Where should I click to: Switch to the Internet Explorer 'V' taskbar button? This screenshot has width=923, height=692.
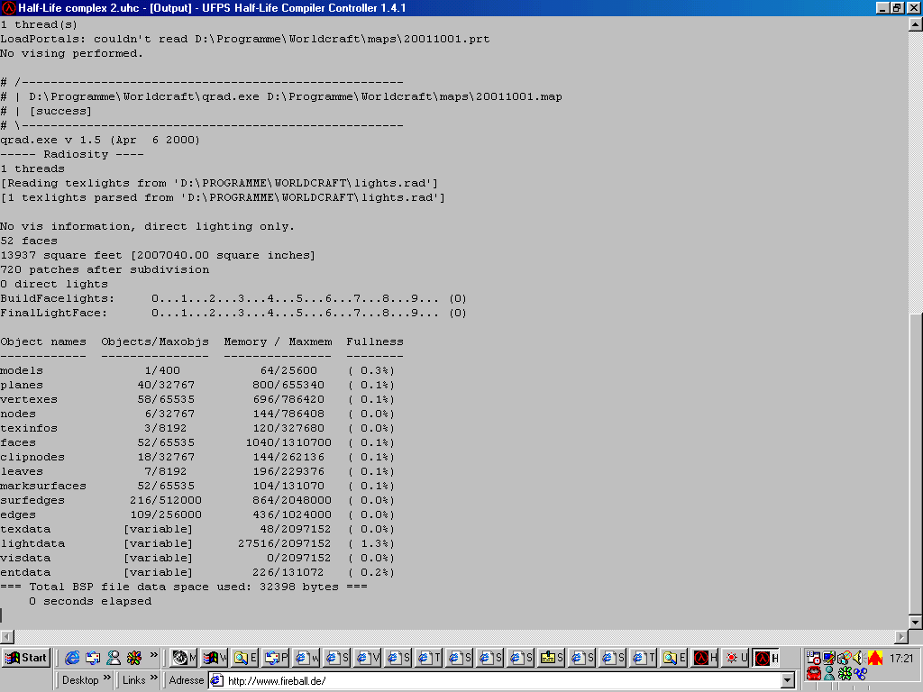coord(368,658)
